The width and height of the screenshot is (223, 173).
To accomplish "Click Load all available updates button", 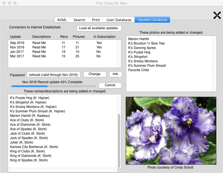I will point(99,28).
